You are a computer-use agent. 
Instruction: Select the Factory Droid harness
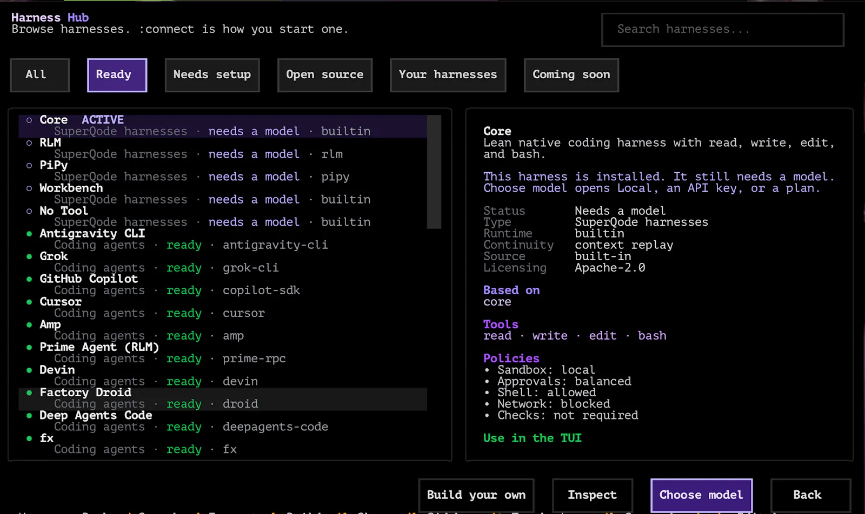tap(223, 398)
